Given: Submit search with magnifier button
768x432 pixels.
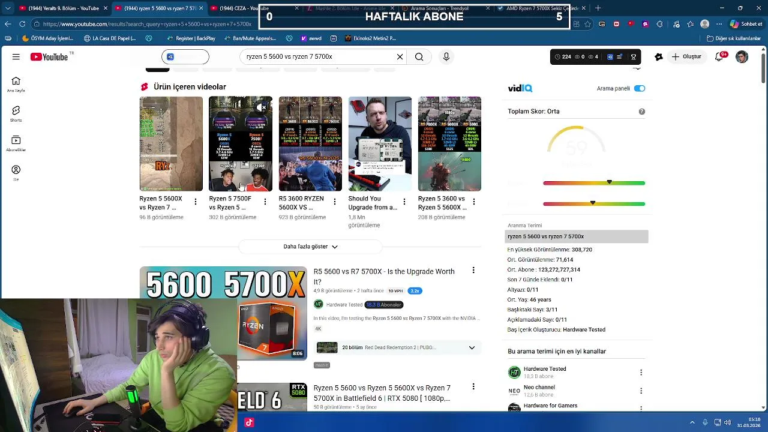Looking at the screenshot, I should (419, 56).
